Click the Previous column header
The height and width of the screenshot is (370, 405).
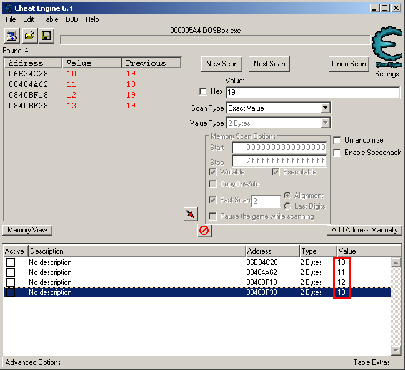coord(151,63)
